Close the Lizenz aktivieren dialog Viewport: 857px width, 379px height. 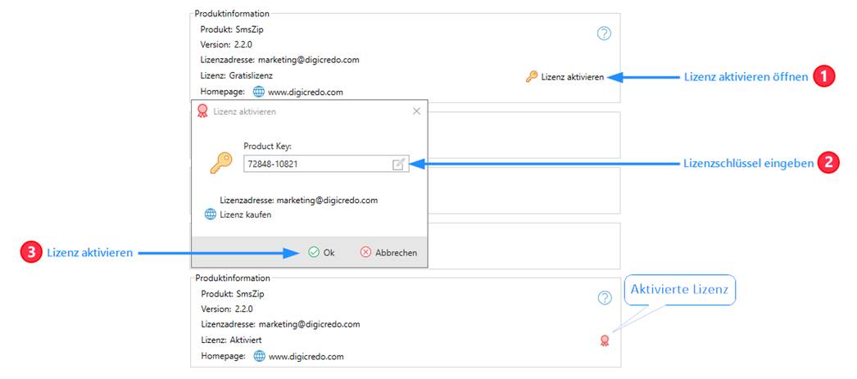tap(416, 111)
